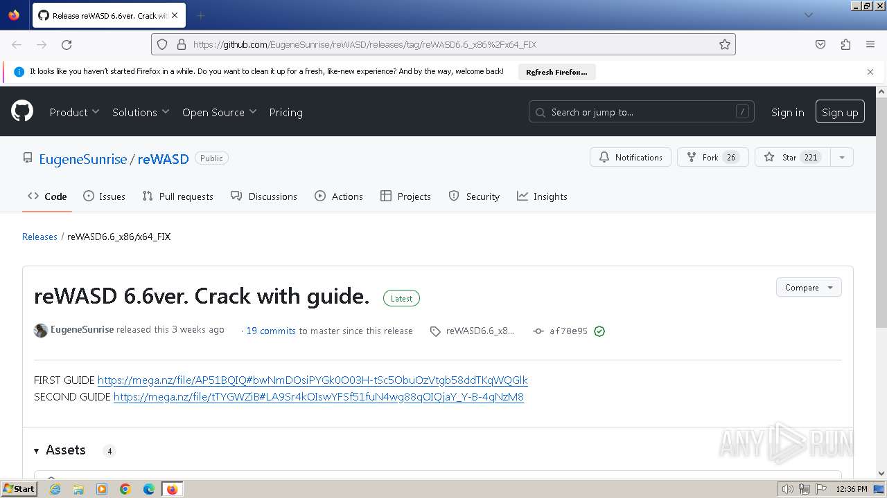Open the reWASD6.6_x8... tag link
The width and height of the screenshot is (887, 498).
coord(473,331)
